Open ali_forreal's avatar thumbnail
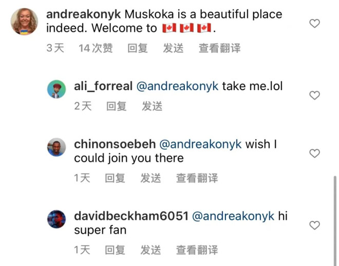The width and height of the screenshot is (339, 266). pyautogui.click(x=56, y=89)
